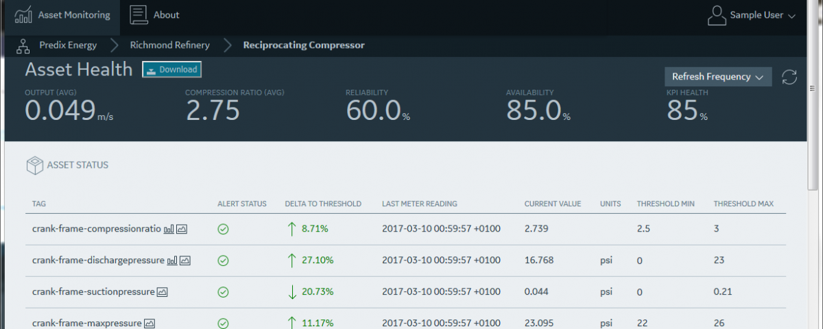The width and height of the screenshot is (823, 329).
Task: Click the current value 0.044
Action: coord(536,292)
